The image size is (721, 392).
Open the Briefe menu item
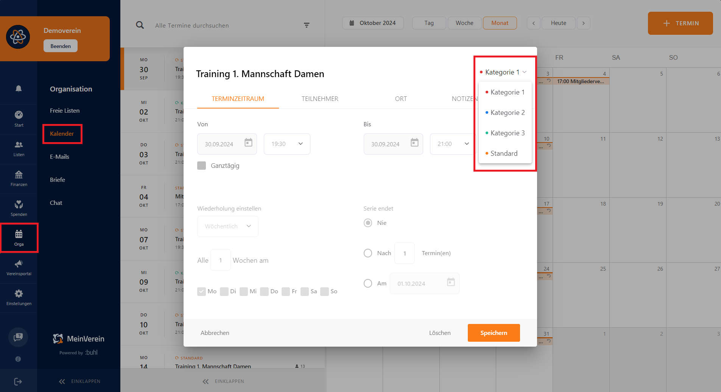[58, 180]
